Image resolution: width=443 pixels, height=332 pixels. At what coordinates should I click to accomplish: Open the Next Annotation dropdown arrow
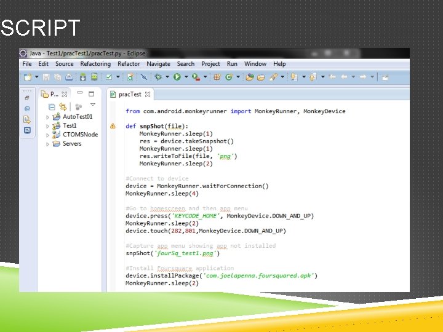[x=304, y=77]
